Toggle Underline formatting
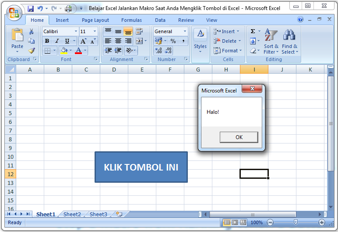Screen dimensions: 338x232 click(67, 41)
